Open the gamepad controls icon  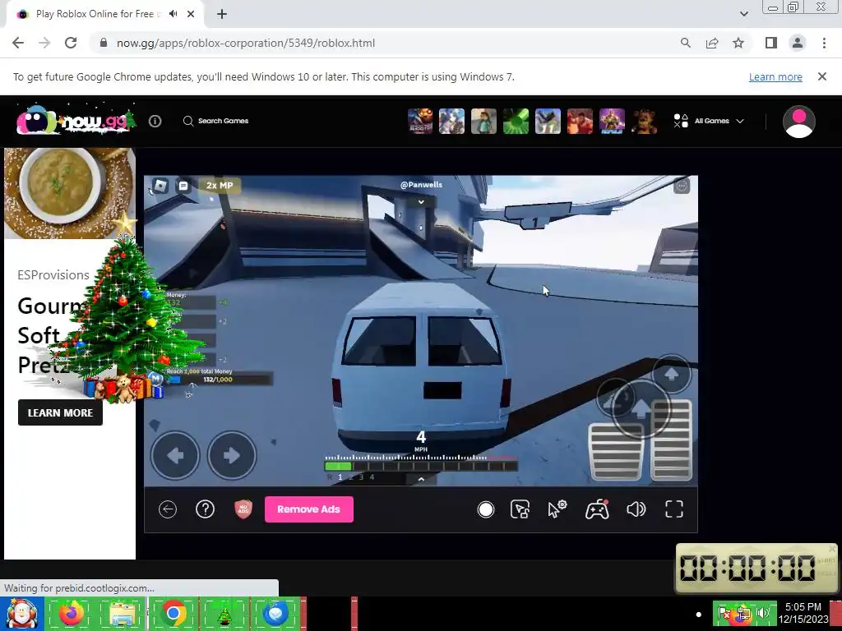coord(597,509)
